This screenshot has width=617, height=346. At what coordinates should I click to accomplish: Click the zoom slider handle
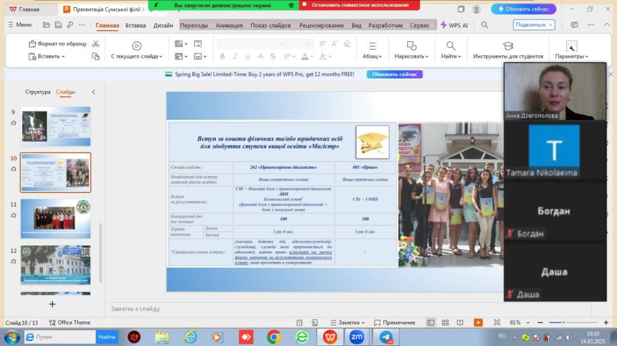click(x=564, y=322)
